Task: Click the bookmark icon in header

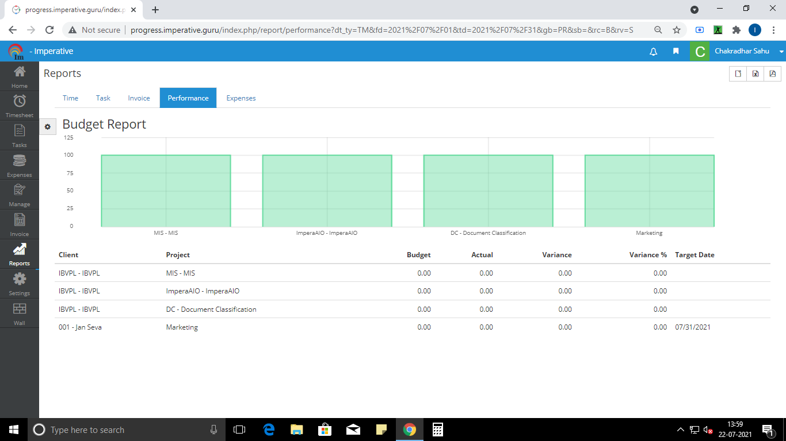Action: click(676, 52)
